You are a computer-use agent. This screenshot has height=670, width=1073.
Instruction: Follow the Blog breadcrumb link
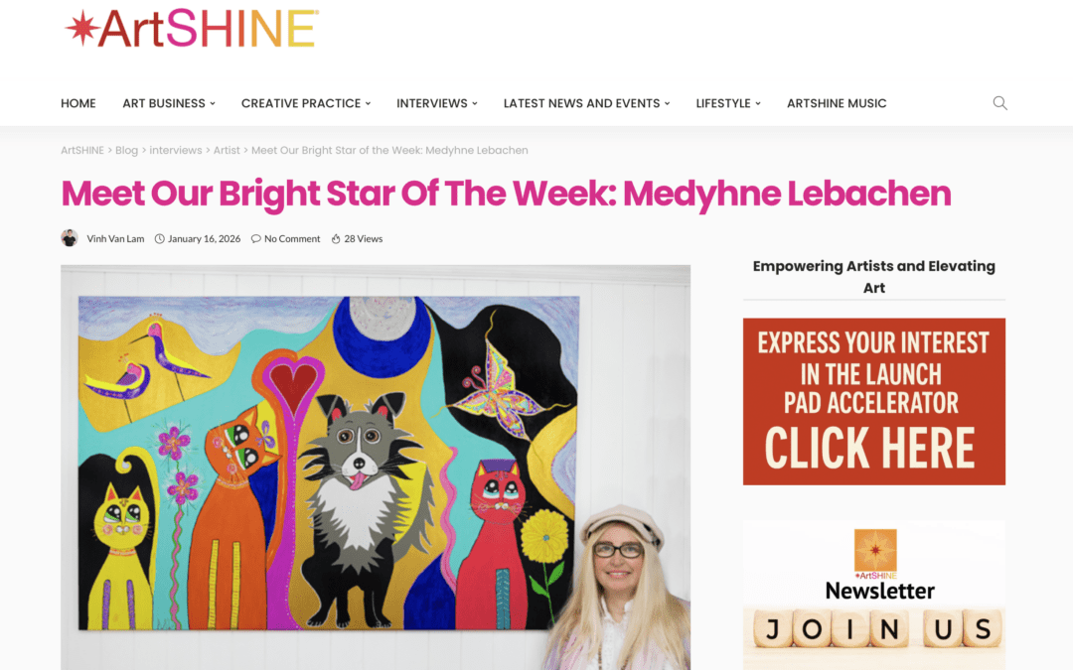126,151
